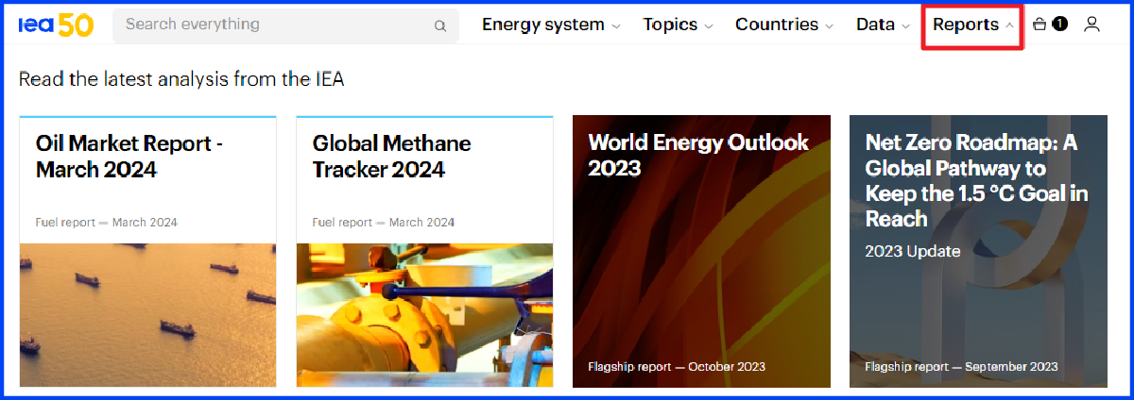Viewport: 1134px width, 400px height.
Task: Click 'Fuel report — March 2024' under Oil Market Report
Action: click(x=107, y=223)
